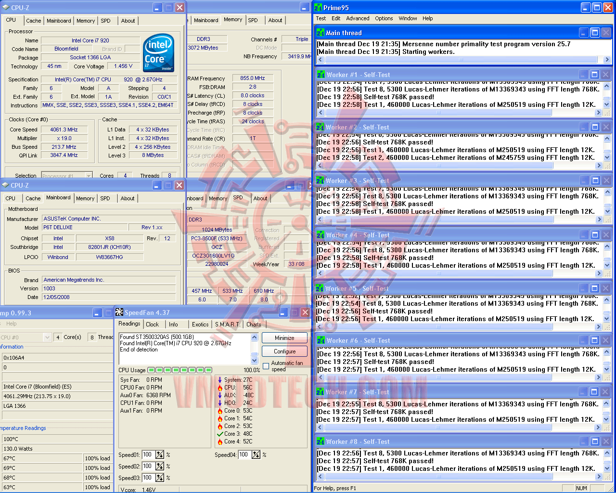Open the Window menu in Prime95
Viewport: 616px width, 493px height.
point(408,18)
